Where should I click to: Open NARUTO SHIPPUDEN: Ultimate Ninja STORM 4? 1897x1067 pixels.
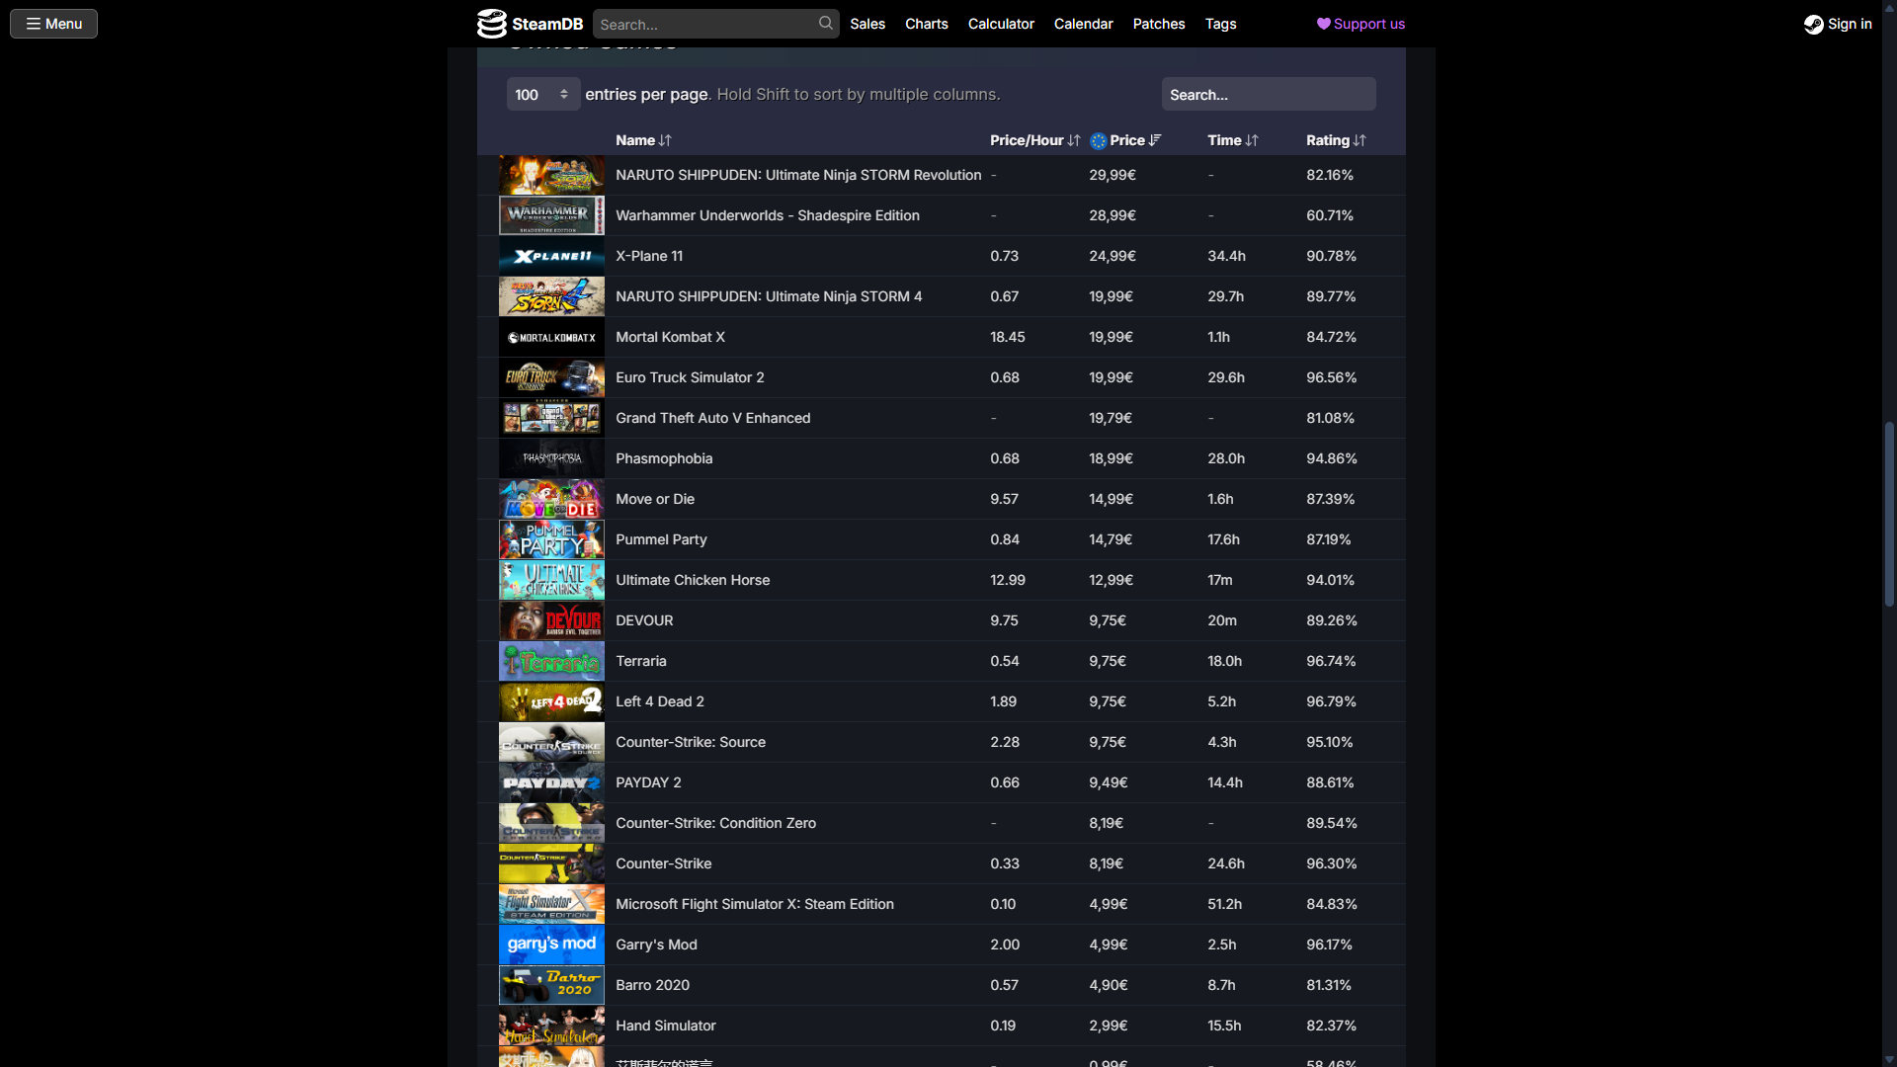[769, 296]
